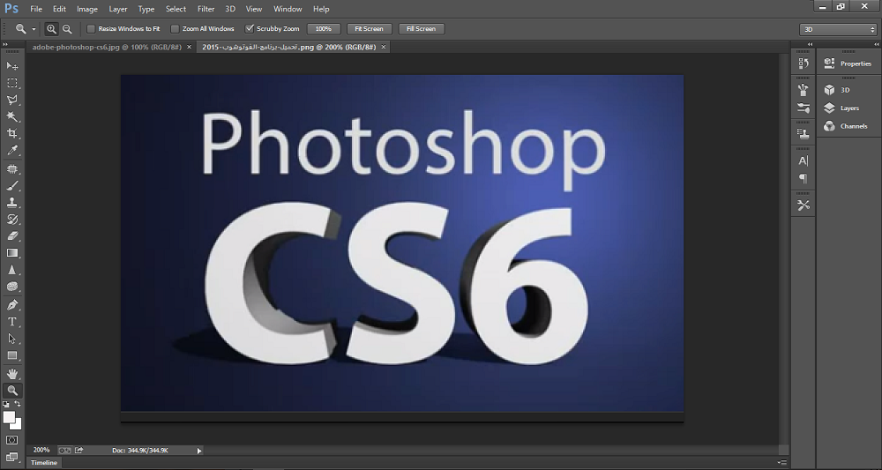The width and height of the screenshot is (882, 470).
Task: Open the Timeline panel options menu
Action: tap(781, 462)
